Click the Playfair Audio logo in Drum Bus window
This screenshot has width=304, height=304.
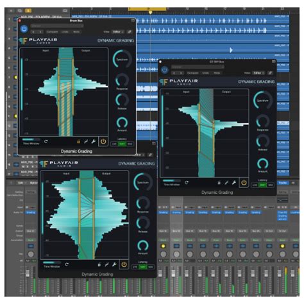tap(38, 40)
